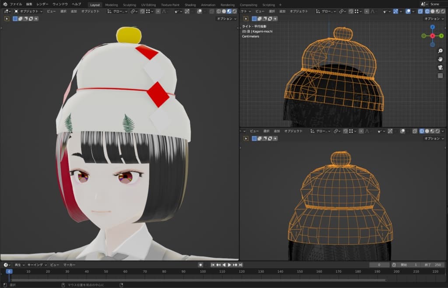Click the Blender logo icon in menu bar
Image resolution: width=448 pixels, height=288 pixels.
click(x=5, y=4)
